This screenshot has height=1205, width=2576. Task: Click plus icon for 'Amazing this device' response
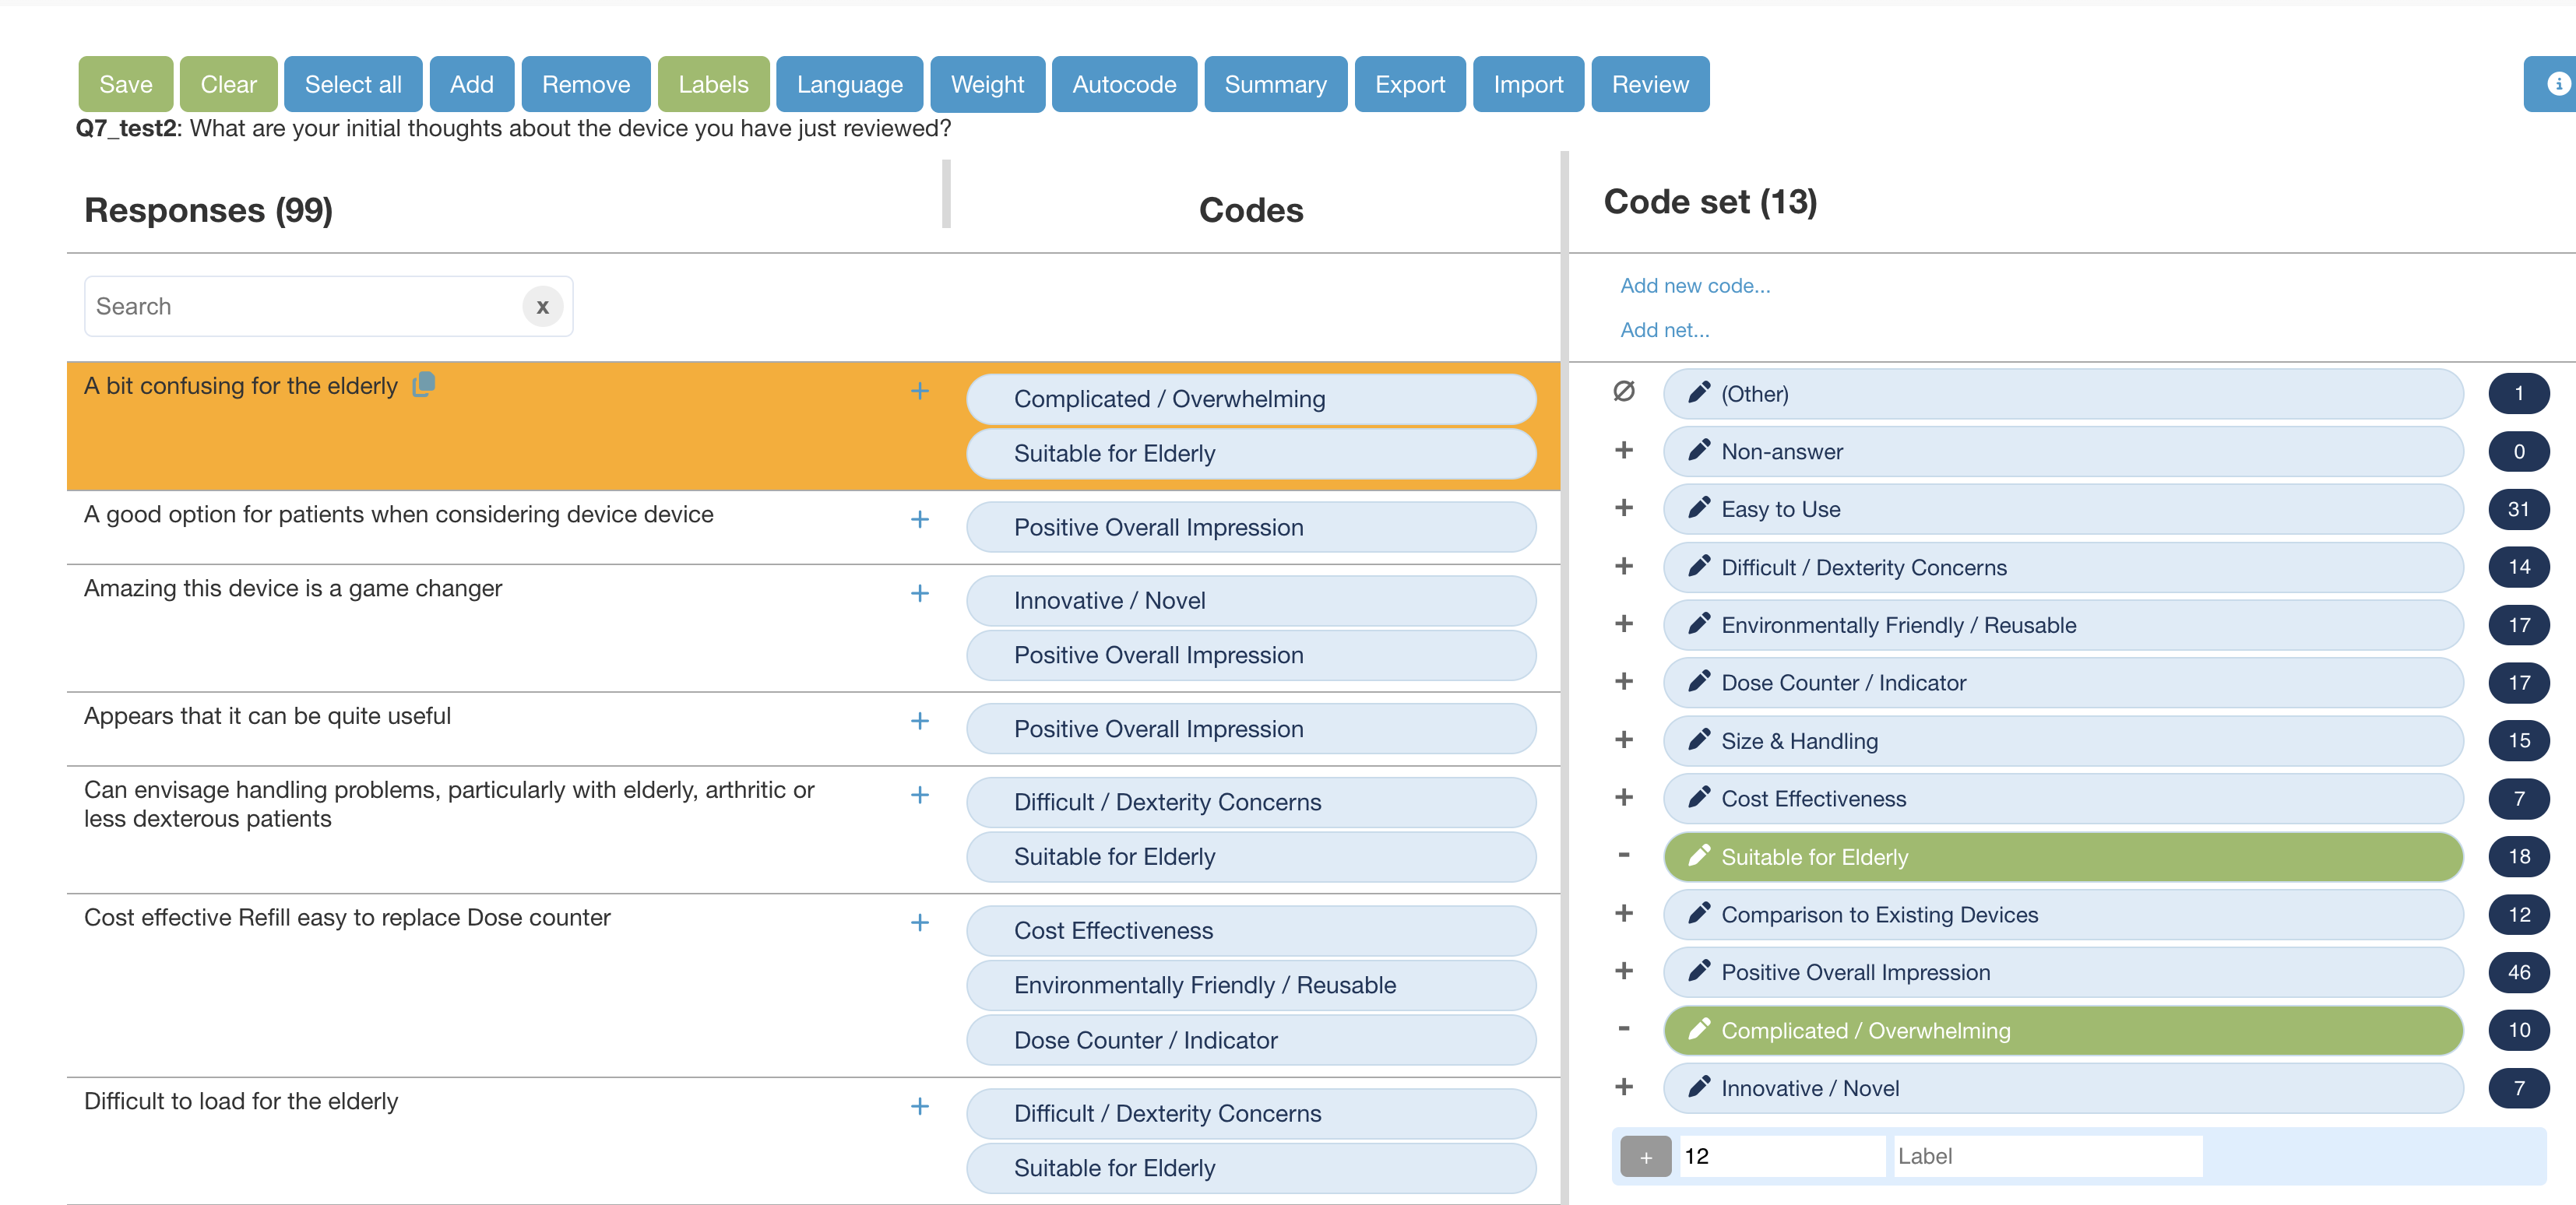coord(920,593)
